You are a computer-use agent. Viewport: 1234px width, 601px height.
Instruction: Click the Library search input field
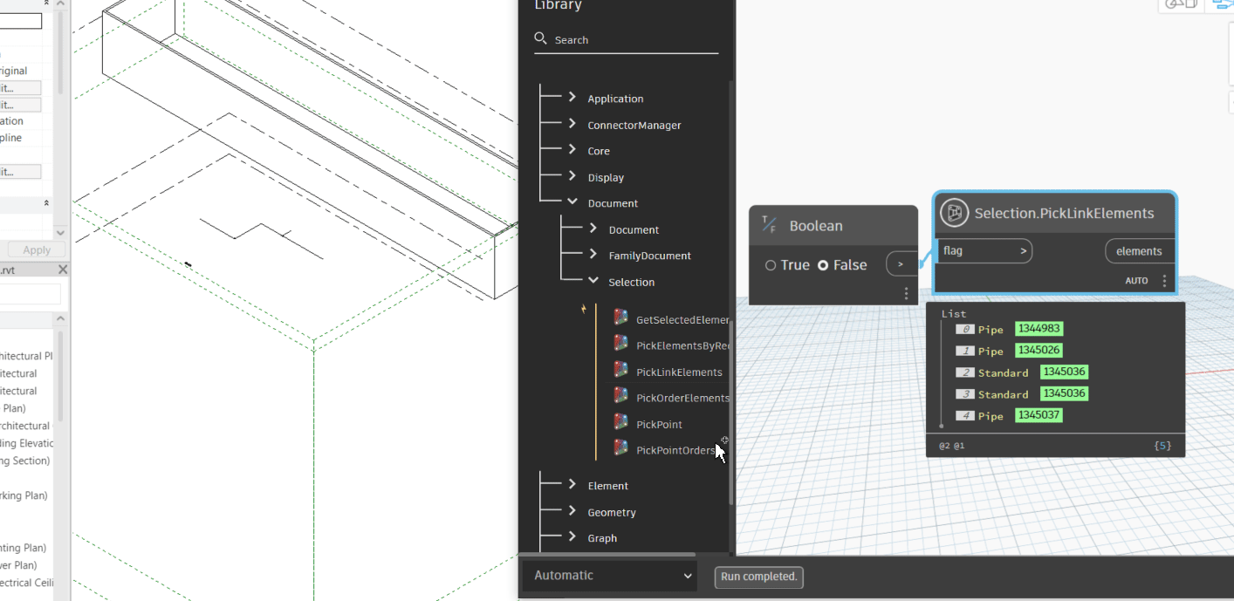tap(634, 40)
